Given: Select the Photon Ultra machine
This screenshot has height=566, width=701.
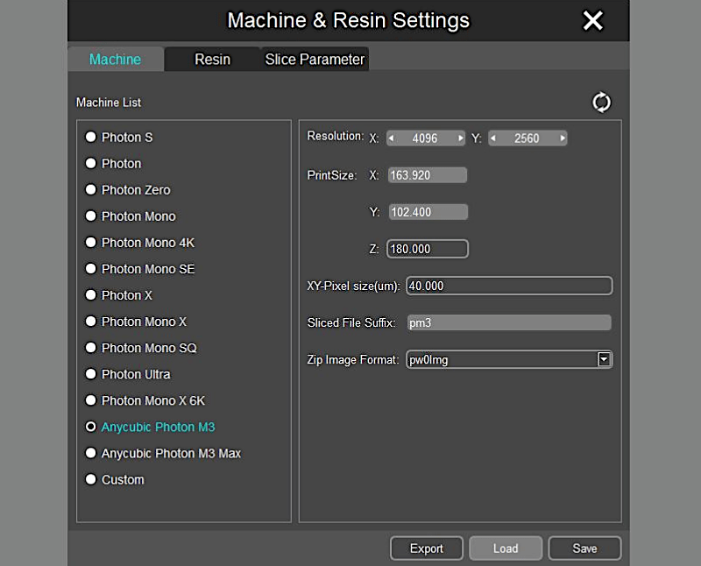Looking at the screenshot, I should click(x=91, y=374).
